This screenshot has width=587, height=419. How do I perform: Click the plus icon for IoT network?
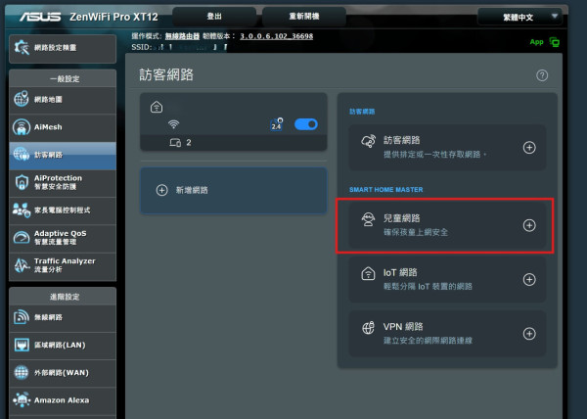point(529,279)
